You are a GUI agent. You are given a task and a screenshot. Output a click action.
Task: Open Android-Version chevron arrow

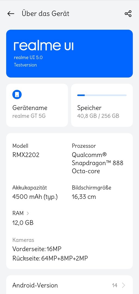click(123, 285)
